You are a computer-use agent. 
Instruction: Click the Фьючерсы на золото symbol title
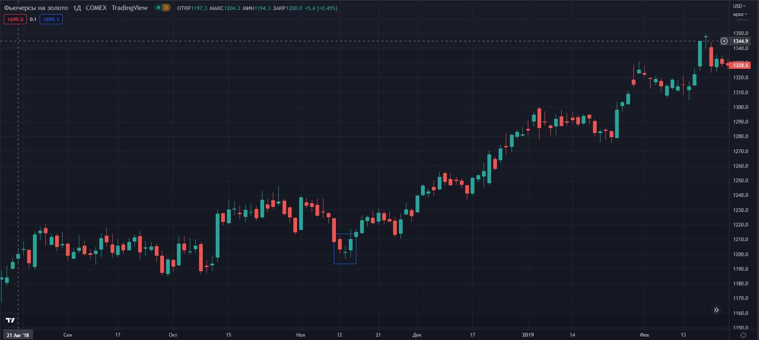[x=35, y=8]
